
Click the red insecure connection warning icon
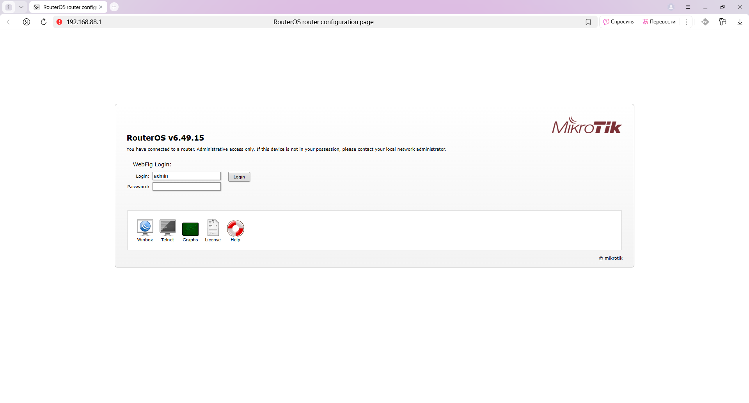(x=59, y=22)
